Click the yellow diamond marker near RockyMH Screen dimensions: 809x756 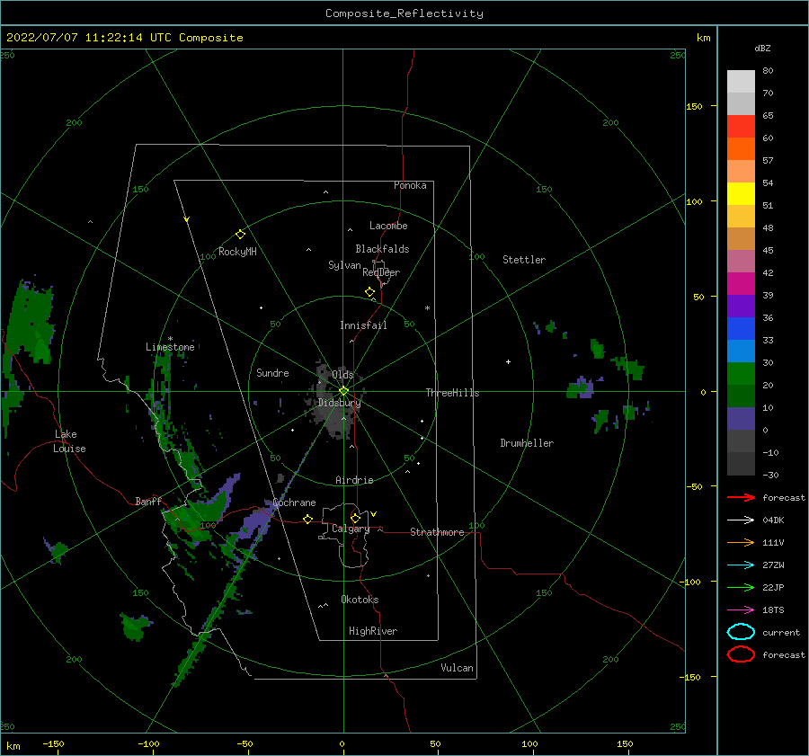tap(240, 235)
